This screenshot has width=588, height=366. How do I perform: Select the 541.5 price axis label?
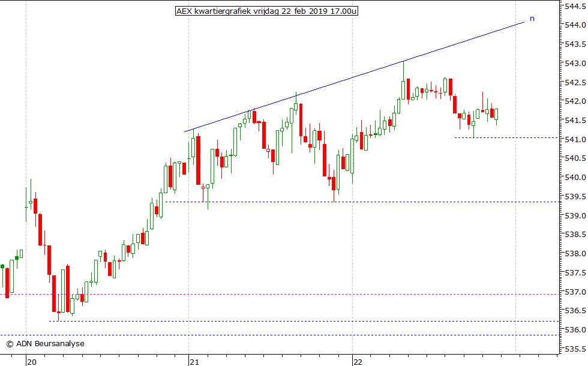(575, 121)
